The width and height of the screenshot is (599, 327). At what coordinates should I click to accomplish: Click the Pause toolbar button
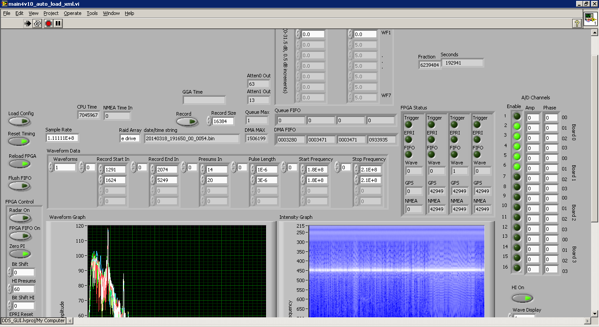coord(58,23)
